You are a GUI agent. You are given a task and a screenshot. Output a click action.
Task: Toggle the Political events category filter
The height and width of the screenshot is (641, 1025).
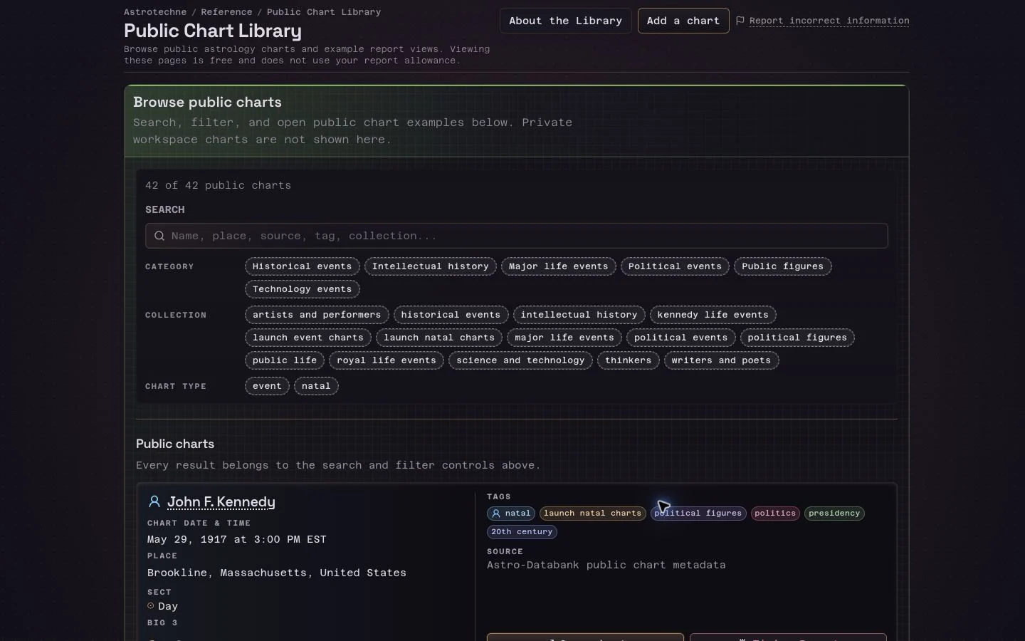tap(676, 266)
